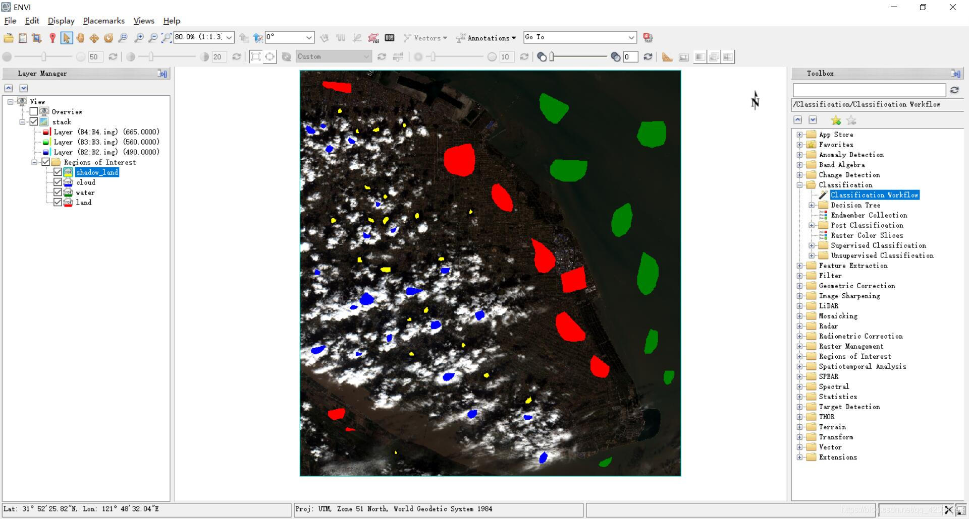Viewport: 969px width, 519px height.
Task: Select the Rotate view tool
Action: point(109,38)
